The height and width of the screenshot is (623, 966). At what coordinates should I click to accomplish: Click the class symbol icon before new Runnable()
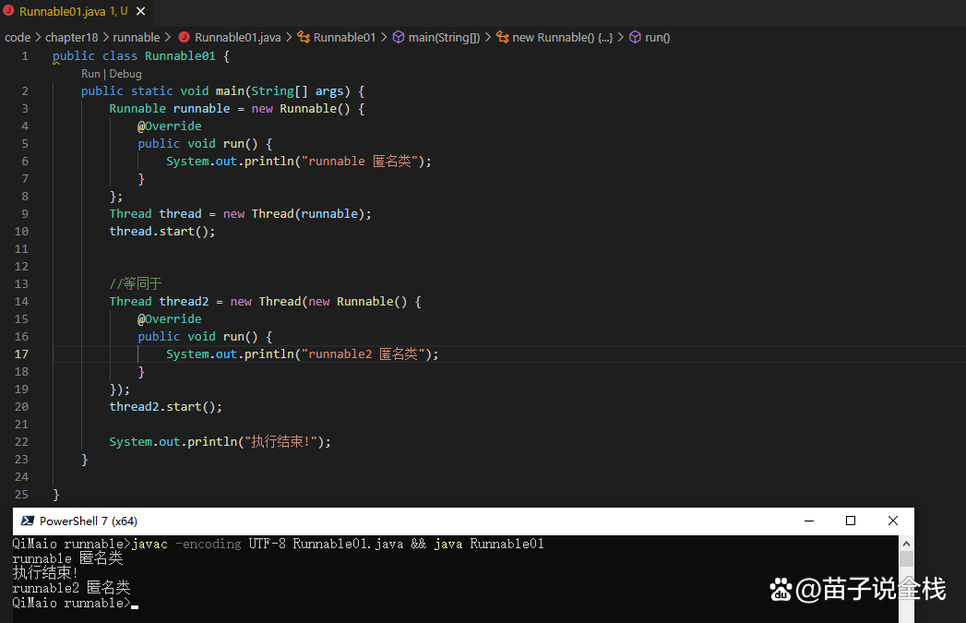click(502, 38)
